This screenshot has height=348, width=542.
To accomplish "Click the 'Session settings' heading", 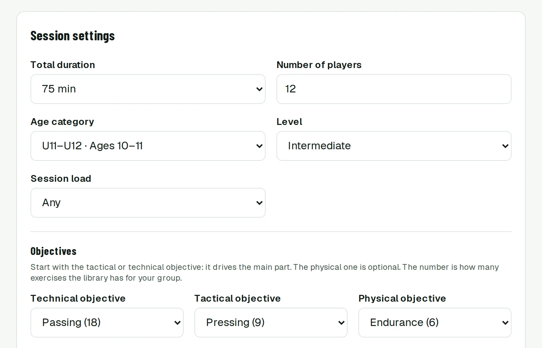I will 72,36.
